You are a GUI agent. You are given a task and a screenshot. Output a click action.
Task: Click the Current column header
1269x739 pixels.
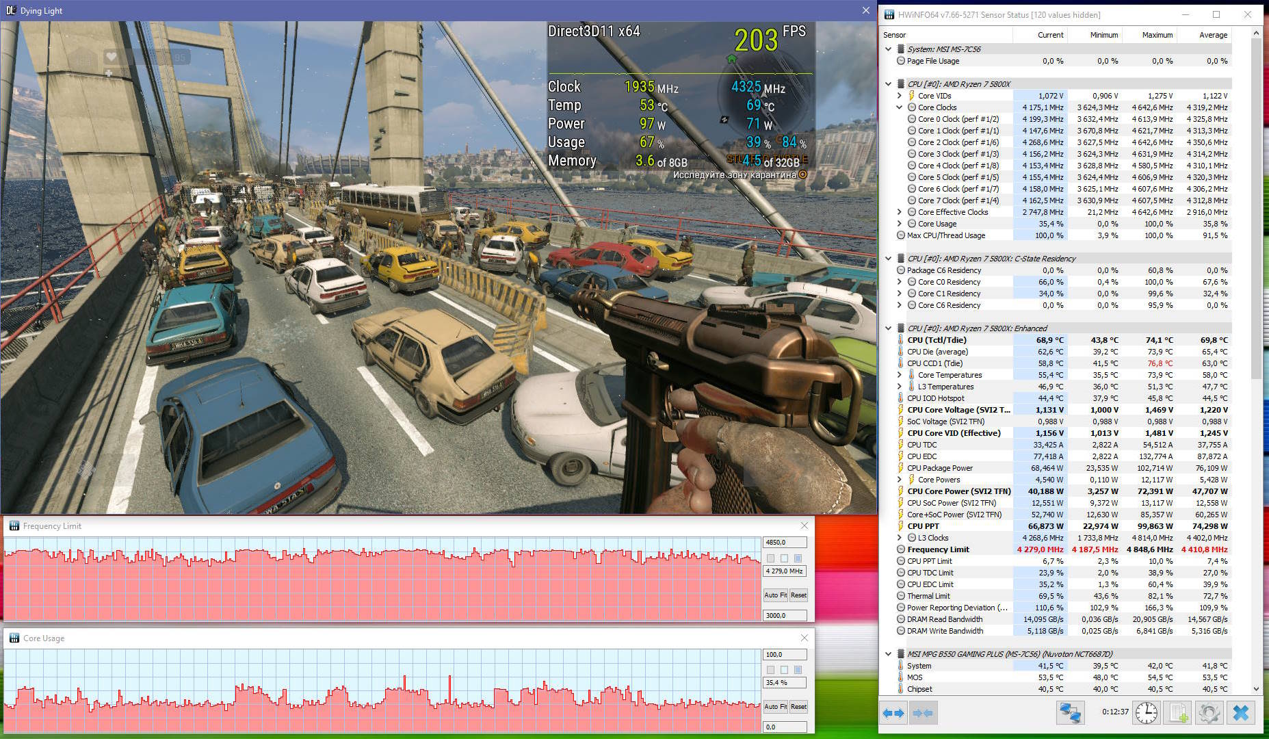(x=1040, y=35)
